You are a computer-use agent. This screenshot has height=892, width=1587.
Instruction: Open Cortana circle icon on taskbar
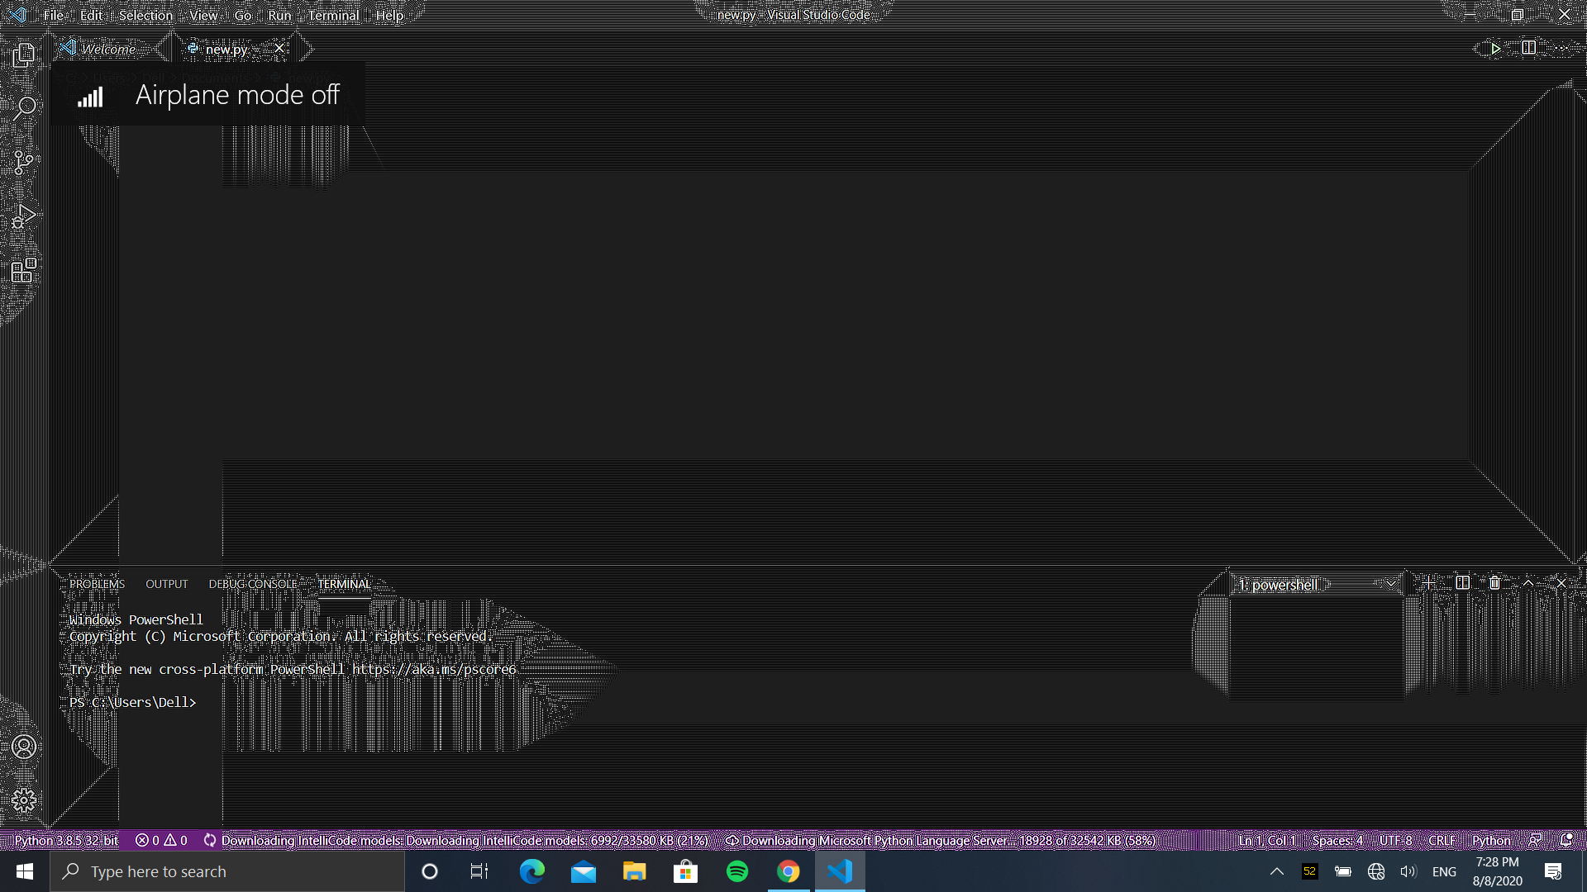tap(429, 871)
